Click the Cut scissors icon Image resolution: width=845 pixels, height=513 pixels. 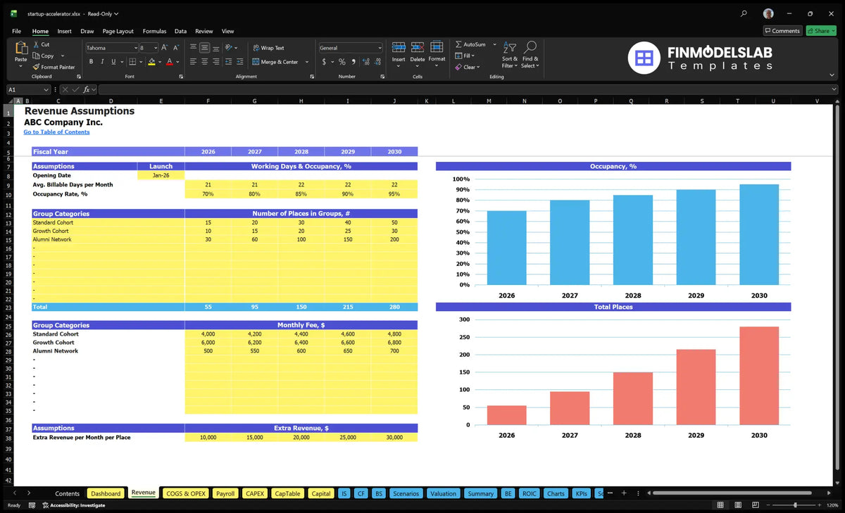[x=36, y=44]
